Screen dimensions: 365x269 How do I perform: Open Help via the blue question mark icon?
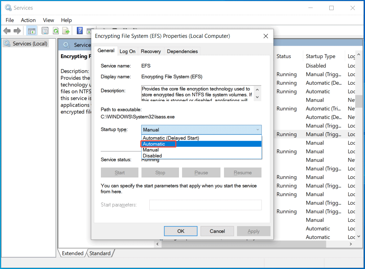79,31
